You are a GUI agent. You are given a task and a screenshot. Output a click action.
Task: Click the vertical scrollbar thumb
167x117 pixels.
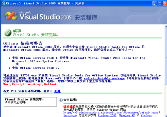click(166, 57)
